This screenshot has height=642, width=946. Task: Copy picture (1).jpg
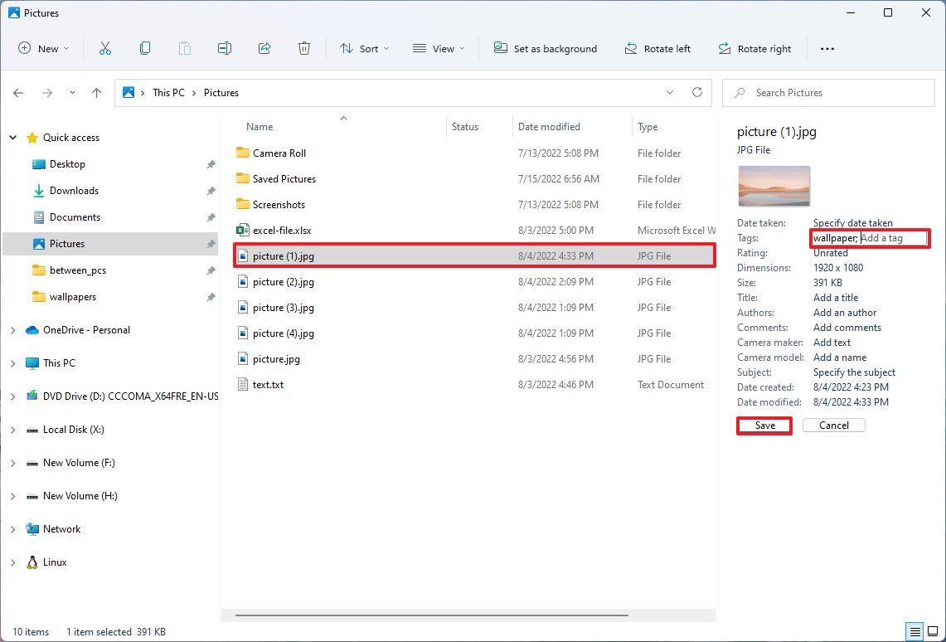click(x=145, y=48)
